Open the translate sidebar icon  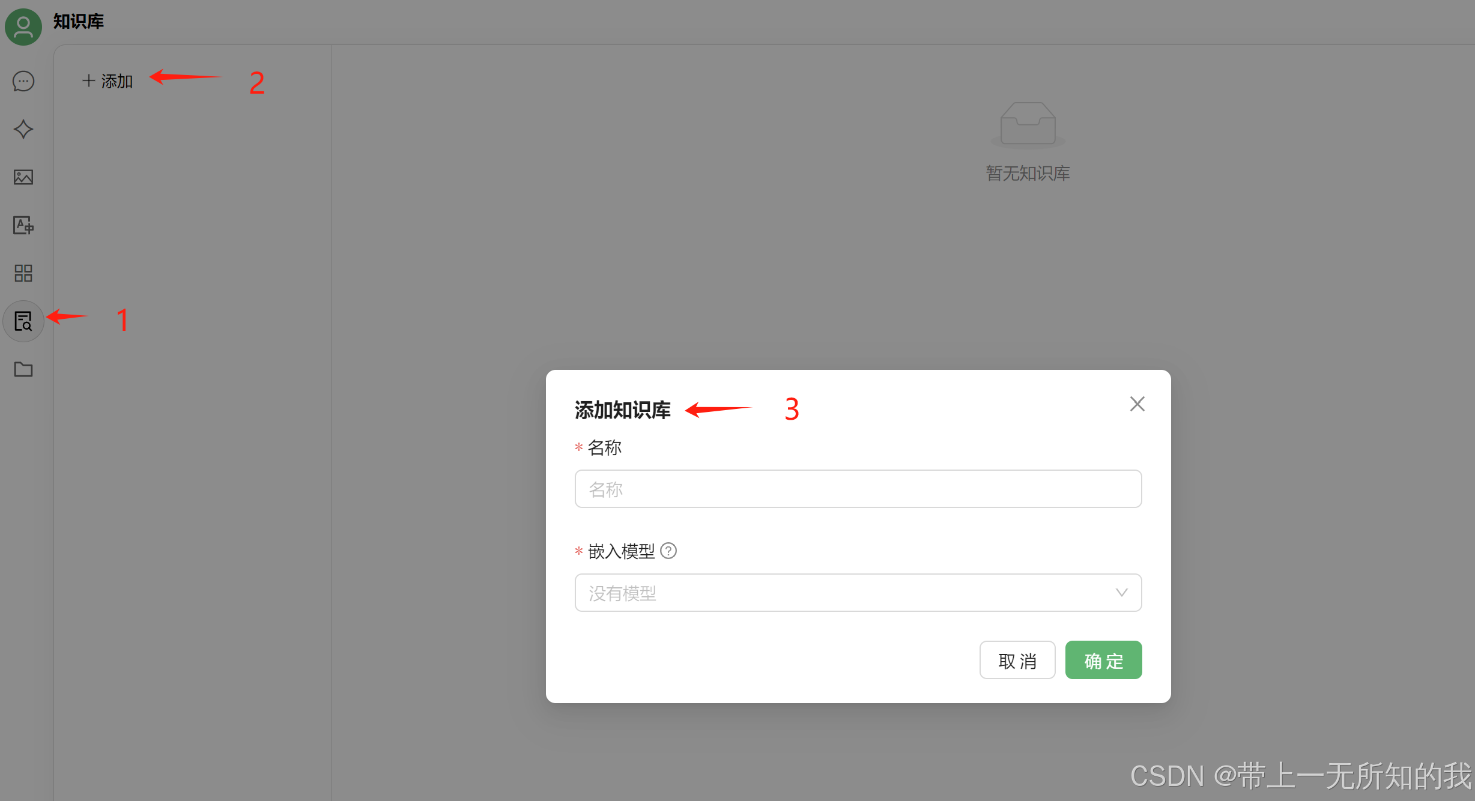23,225
